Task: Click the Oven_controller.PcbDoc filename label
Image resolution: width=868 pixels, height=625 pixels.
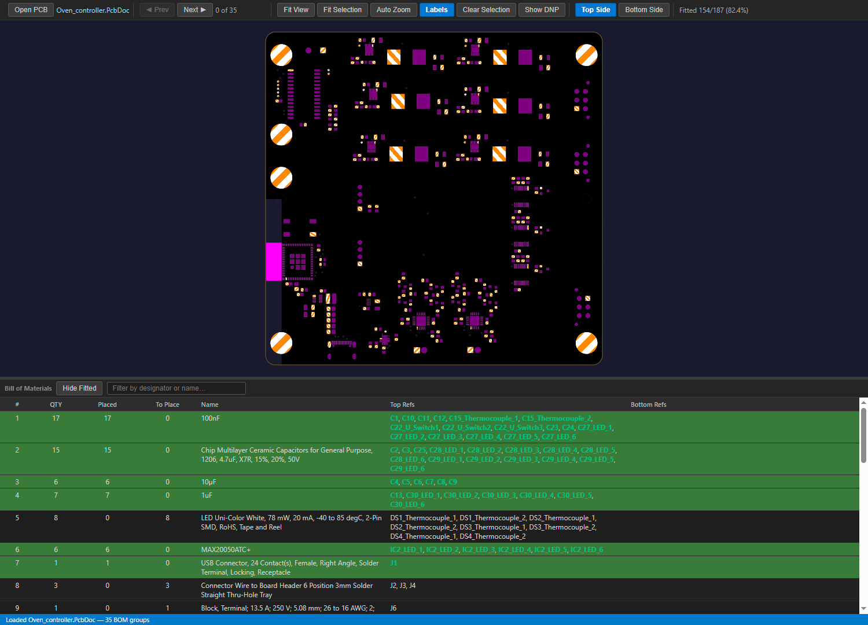Action: click(93, 10)
